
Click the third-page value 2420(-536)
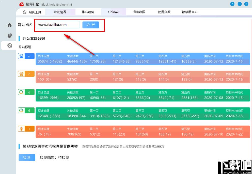145,116
